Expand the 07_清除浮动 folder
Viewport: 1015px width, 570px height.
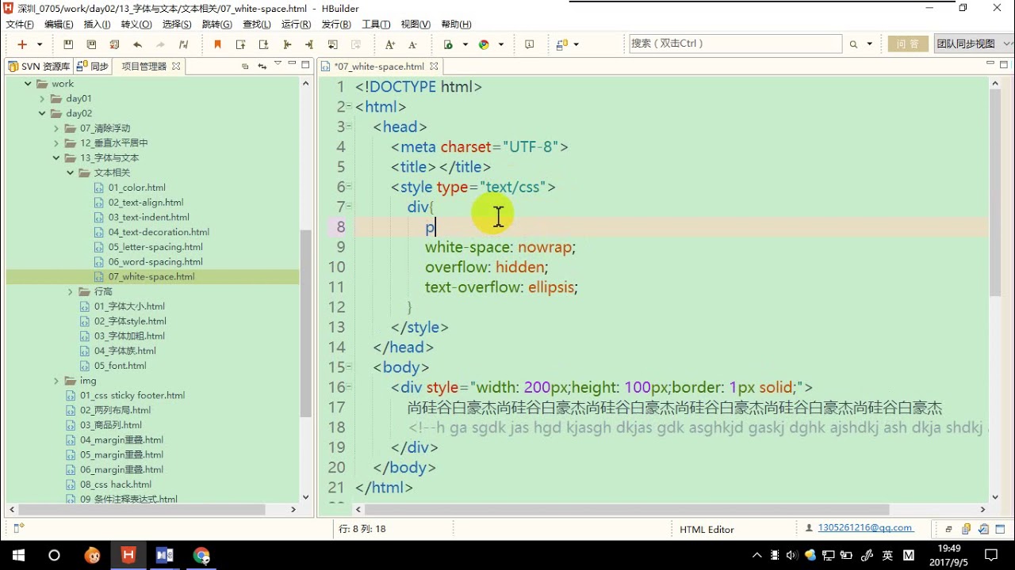56,128
